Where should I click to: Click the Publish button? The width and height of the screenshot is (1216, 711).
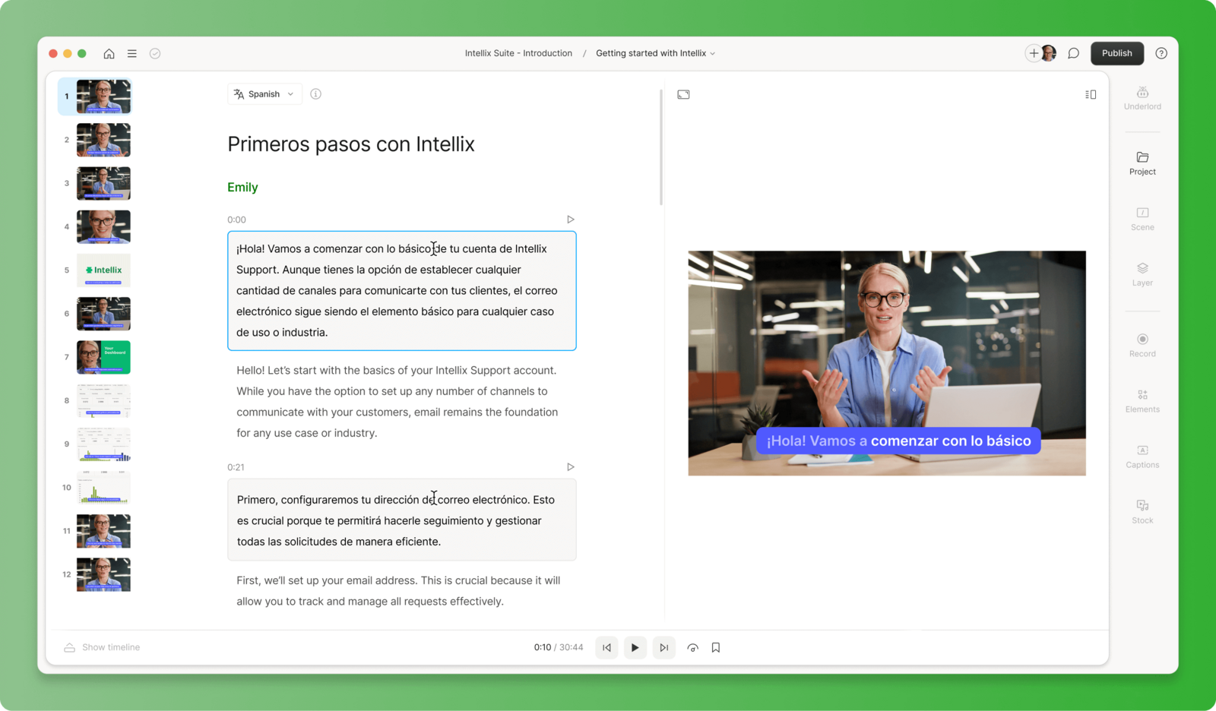click(x=1116, y=53)
